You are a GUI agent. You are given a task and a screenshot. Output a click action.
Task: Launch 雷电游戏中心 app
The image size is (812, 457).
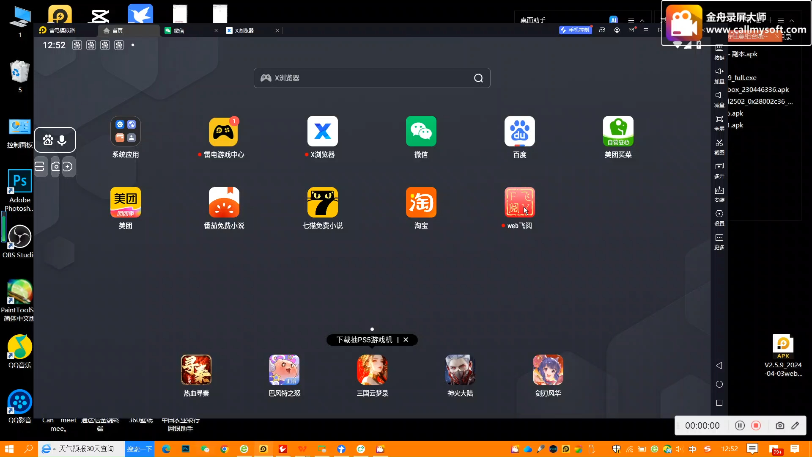point(224,131)
